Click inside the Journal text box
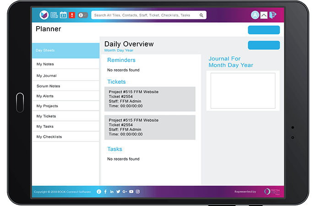316x206 pixels. tap(243, 91)
